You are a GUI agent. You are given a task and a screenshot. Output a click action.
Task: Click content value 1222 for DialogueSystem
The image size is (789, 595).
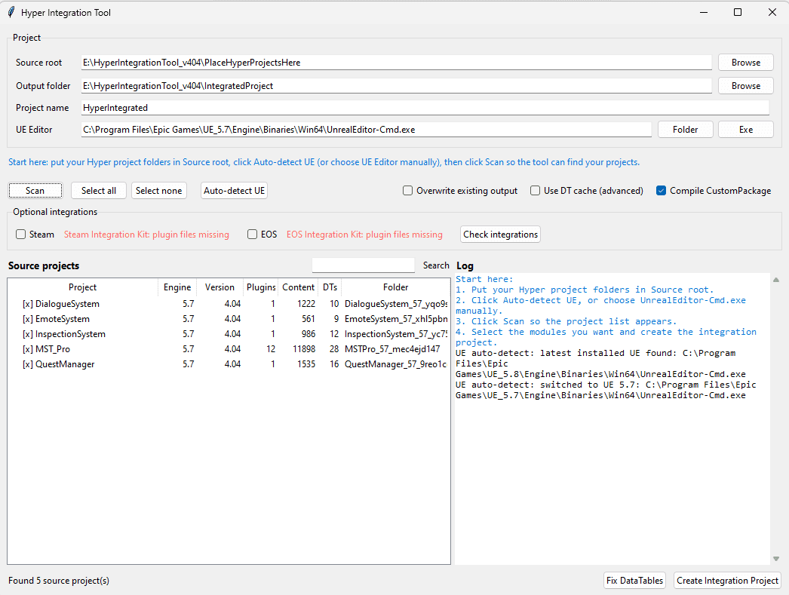[306, 304]
